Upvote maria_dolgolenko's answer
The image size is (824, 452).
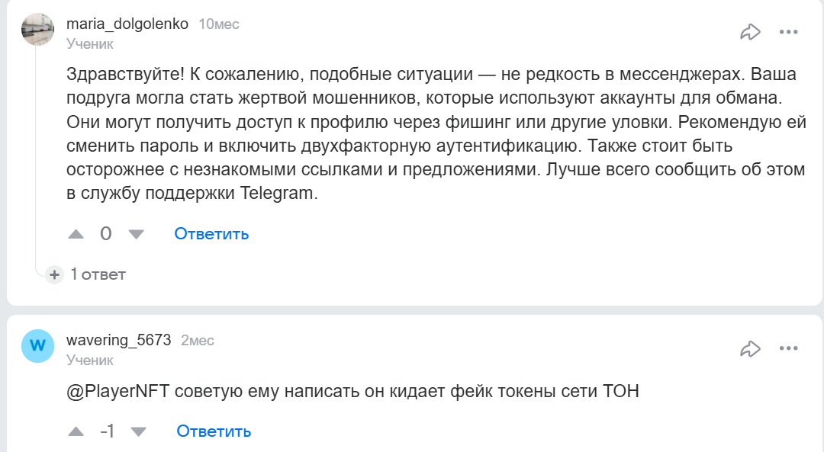click(x=76, y=234)
